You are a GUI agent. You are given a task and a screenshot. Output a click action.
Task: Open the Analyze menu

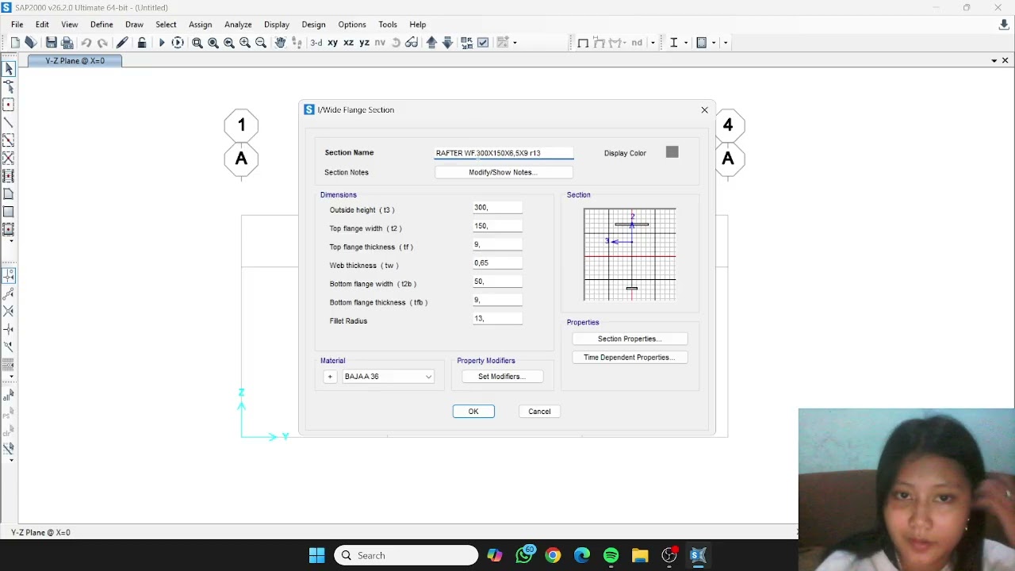(x=238, y=25)
